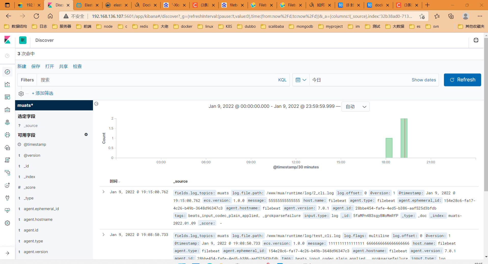
Task: Open the redis bookmarks folder
Action: 140,26
